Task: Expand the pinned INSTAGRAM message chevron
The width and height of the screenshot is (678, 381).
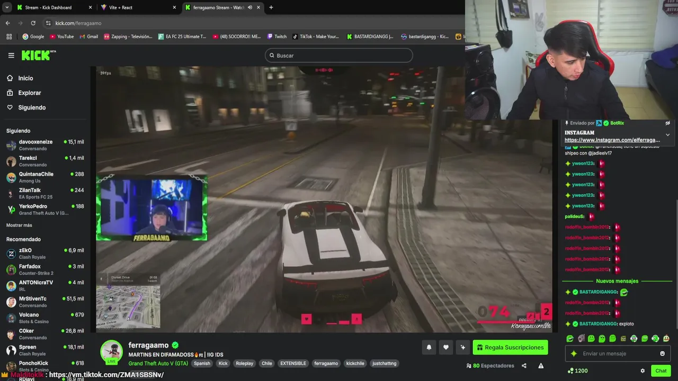Action: point(667,135)
